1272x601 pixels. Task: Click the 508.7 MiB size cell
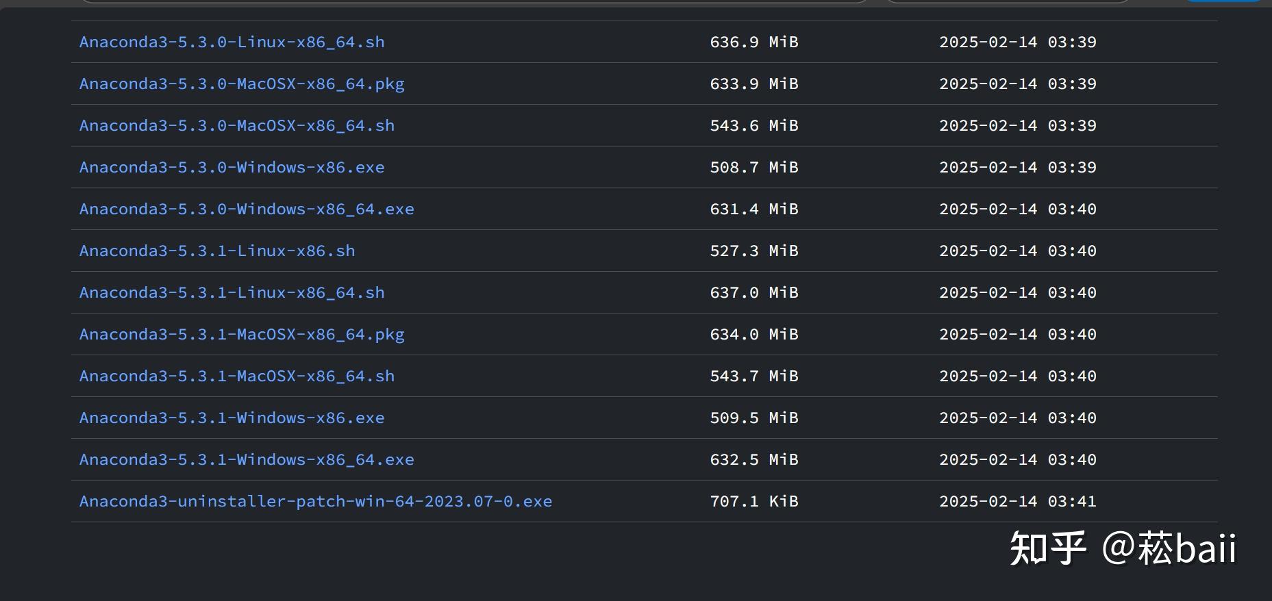click(x=754, y=167)
